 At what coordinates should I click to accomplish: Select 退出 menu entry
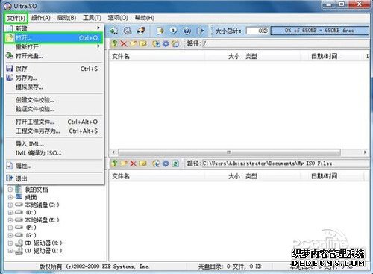click(x=54, y=178)
